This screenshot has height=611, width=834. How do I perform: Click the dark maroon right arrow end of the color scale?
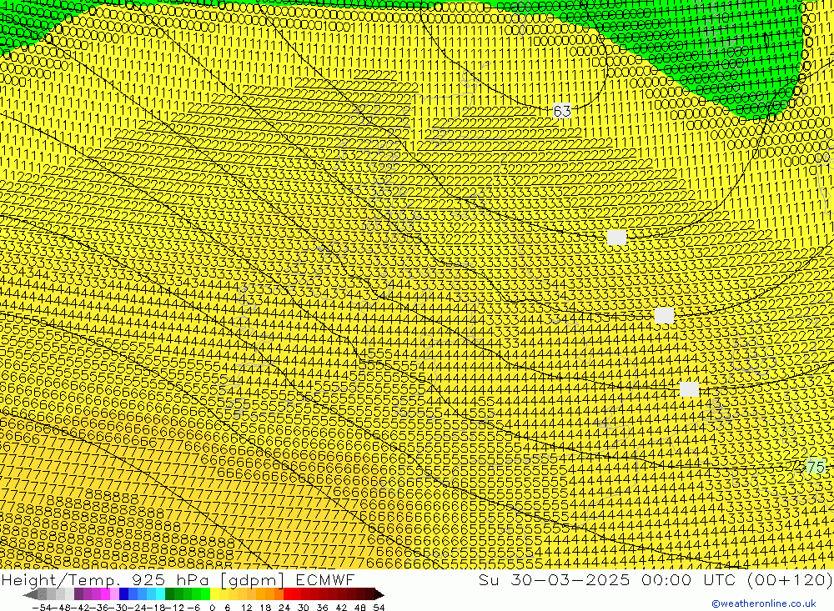tap(379, 594)
